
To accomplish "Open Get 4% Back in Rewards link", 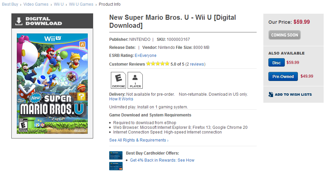I will 162,160.
